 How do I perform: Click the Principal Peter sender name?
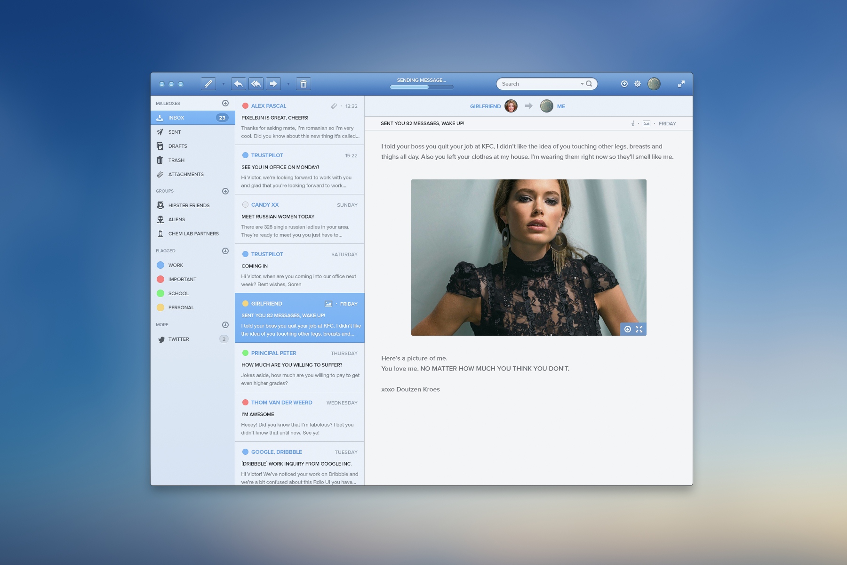(274, 353)
